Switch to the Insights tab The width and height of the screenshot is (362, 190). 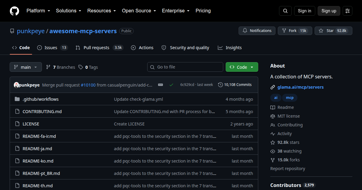click(230, 48)
